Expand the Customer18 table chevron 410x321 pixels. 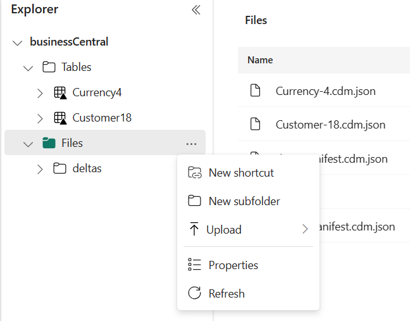pos(40,118)
